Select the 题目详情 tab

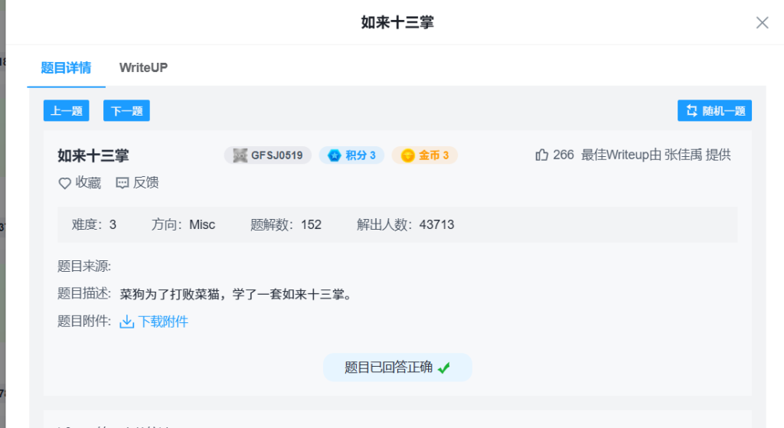click(x=66, y=67)
